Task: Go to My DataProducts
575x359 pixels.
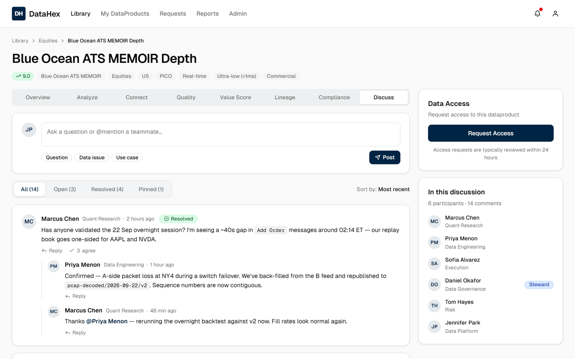Action: tap(125, 14)
